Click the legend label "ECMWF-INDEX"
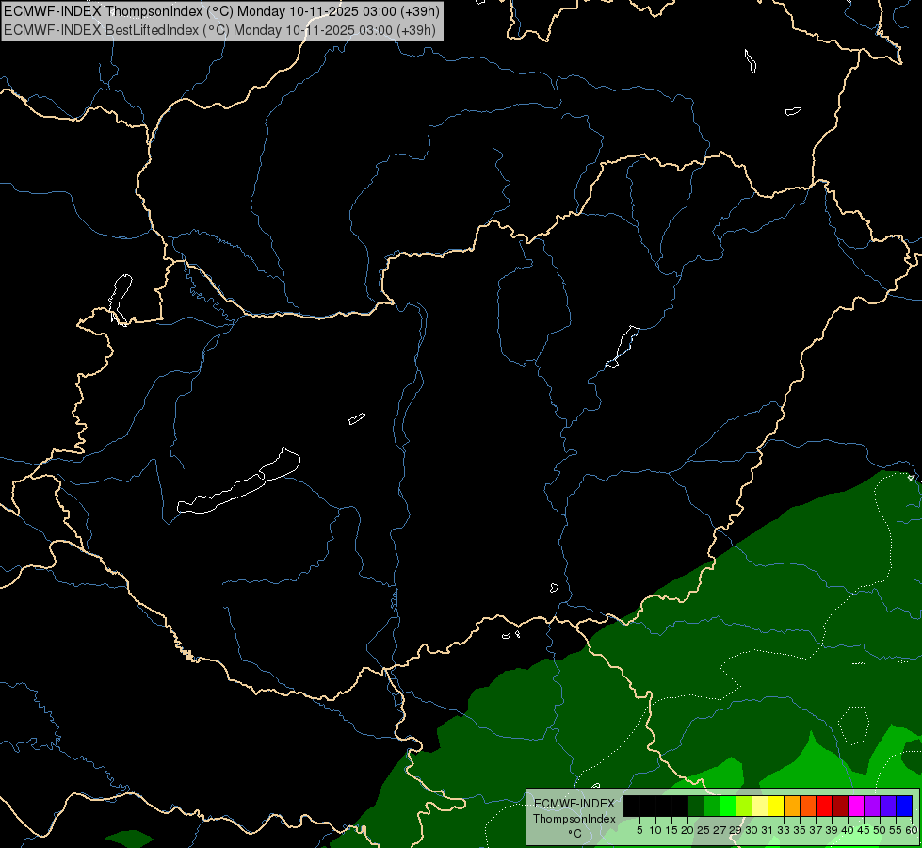Viewport: 922px width, 848px height. point(574,804)
